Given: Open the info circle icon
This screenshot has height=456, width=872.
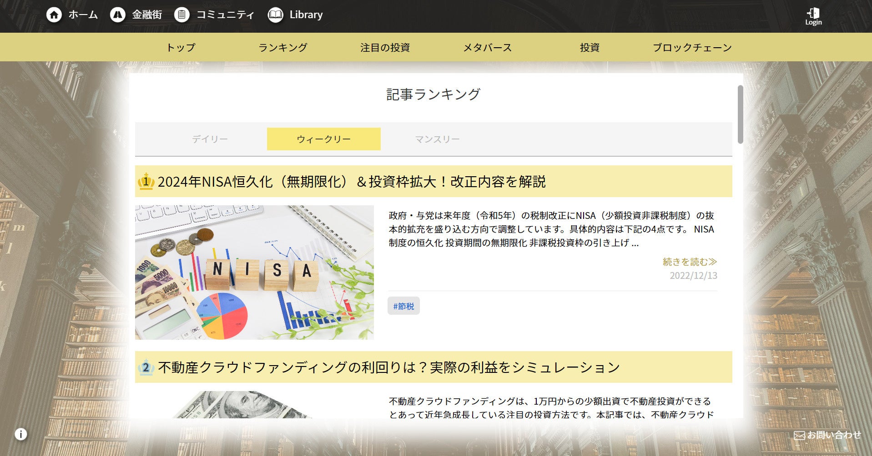Looking at the screenshot, I should (20, 434).
